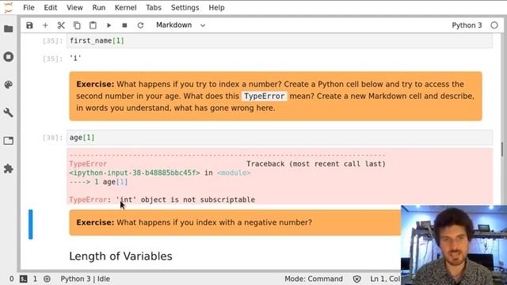Paste cell from clipboard
Image resolution: width=507 pixels, height=285 pixels.
click(x=93, y=25)
